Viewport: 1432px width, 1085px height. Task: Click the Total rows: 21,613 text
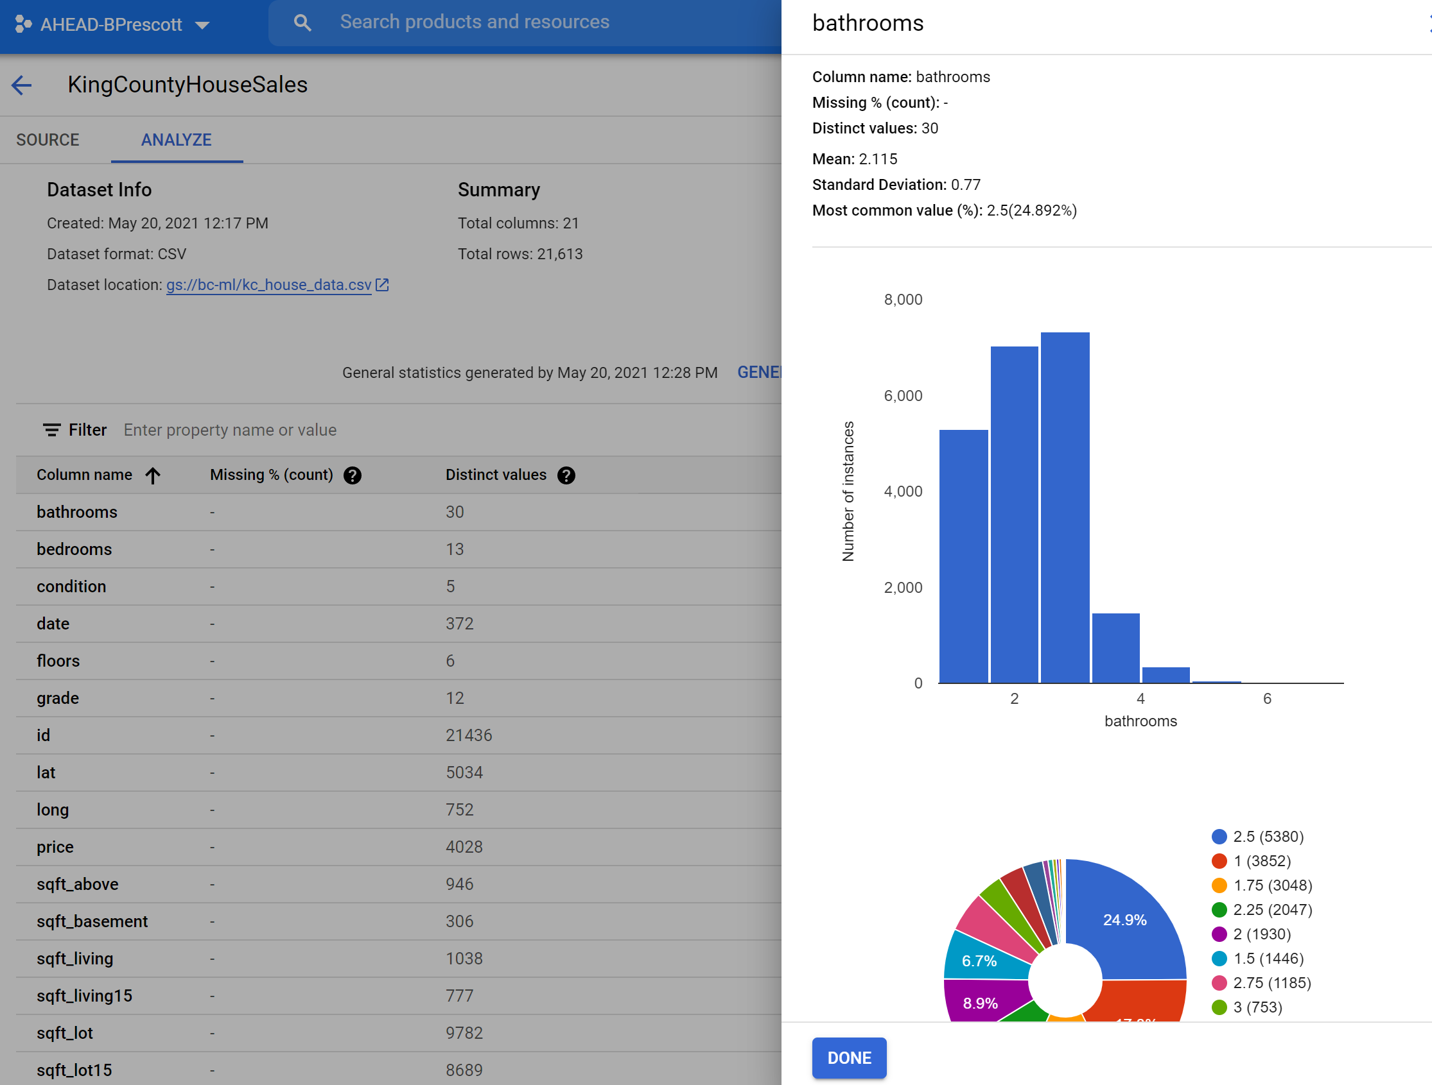[520, 253]
